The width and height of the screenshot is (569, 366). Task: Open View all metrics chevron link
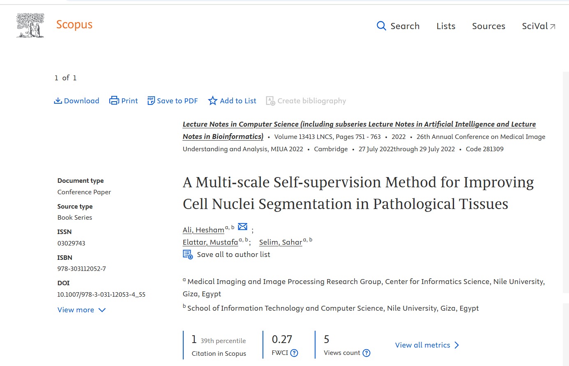click(427, 345)
